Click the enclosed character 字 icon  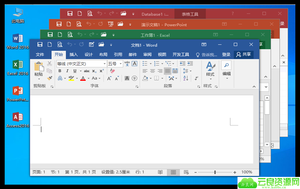[x=134, y=78]
